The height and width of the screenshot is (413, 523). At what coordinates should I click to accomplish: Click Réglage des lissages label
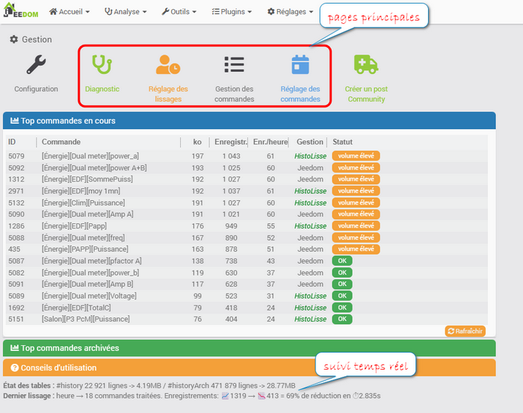pyautogui.click(x=168, y=94)
